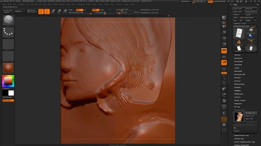The width and height of the screenshot is (261, 146).
Task: Click the QuickSave button
Action: pos(185,2)
